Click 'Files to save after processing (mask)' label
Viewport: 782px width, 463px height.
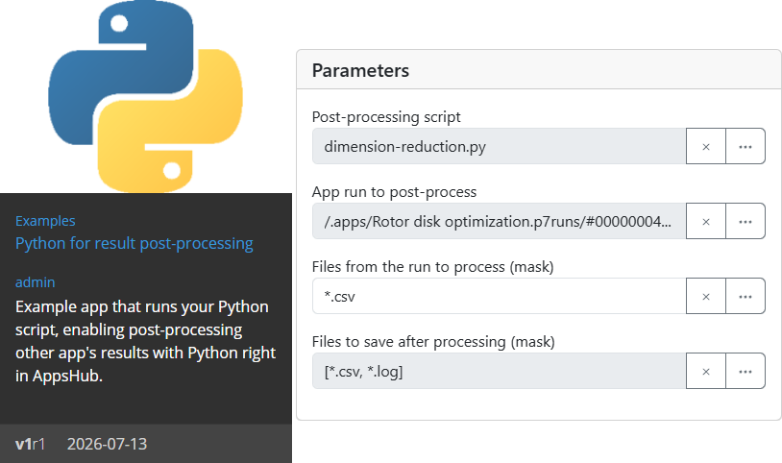433,342
